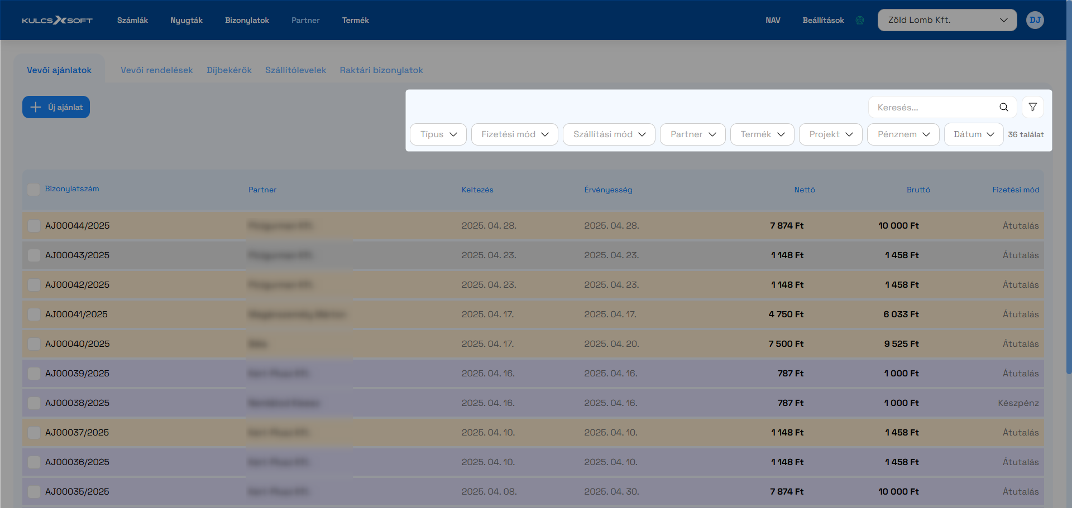The height and width of the screenshot is (508, 1072).
Task: Open the NAV menu item
Action: coord(773,20)
